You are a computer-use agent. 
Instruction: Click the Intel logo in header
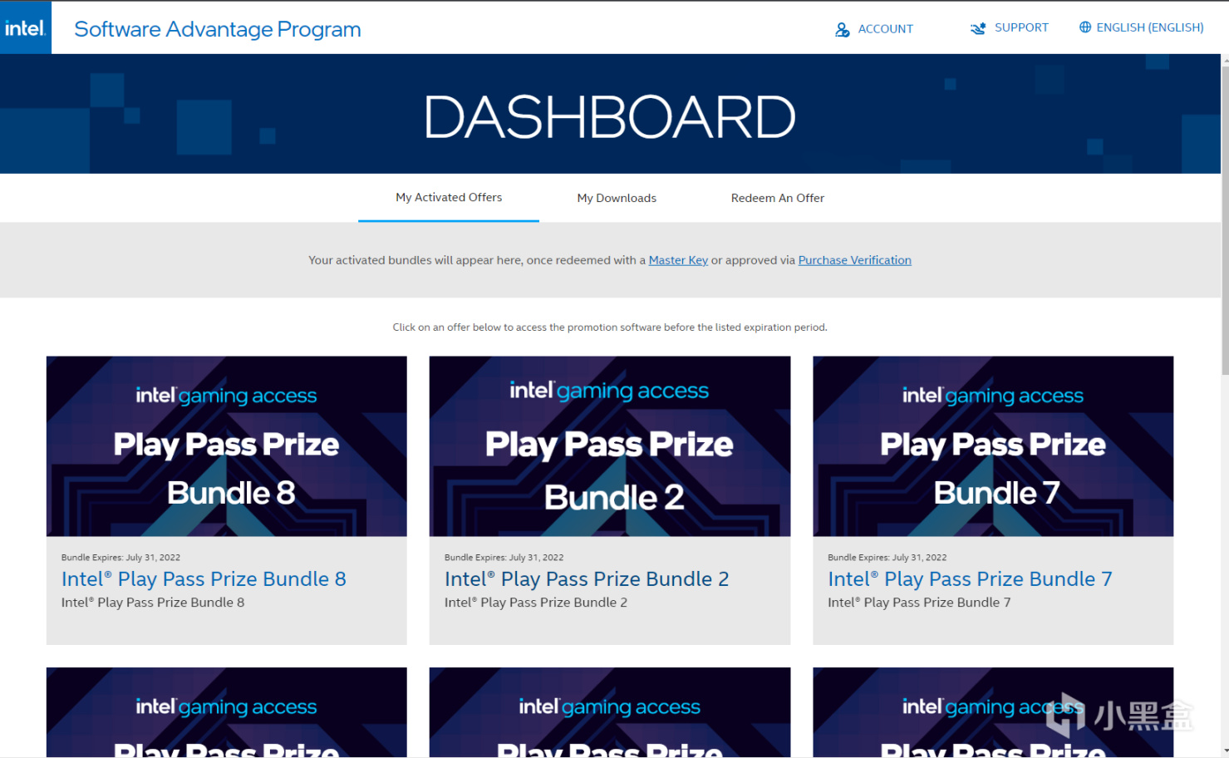25,27
